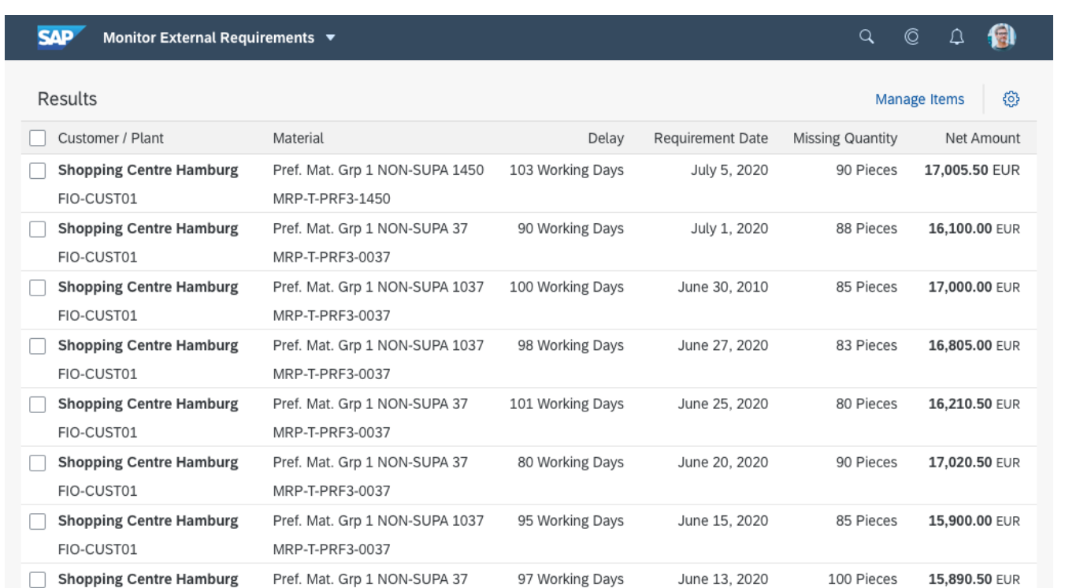Click 17,020.50 EUR net amount
This screenshot has width=1065, height=588.
[974, 461]
